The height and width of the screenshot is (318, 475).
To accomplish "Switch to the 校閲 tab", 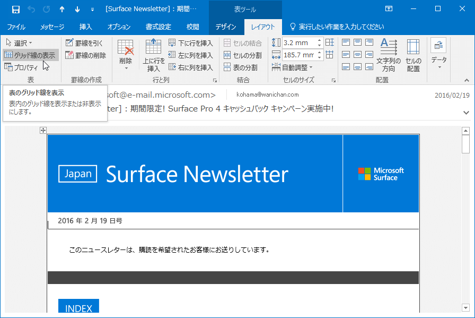I will (192, 27).
